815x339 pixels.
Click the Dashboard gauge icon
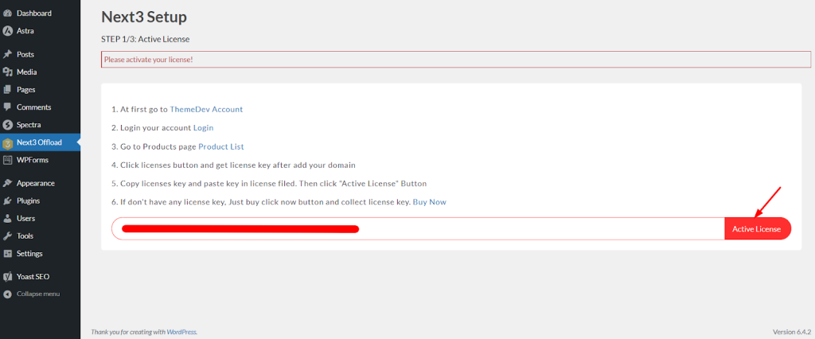[x=7, y=14]
